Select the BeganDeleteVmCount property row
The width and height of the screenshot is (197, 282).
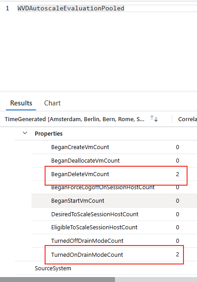point(114,174)
